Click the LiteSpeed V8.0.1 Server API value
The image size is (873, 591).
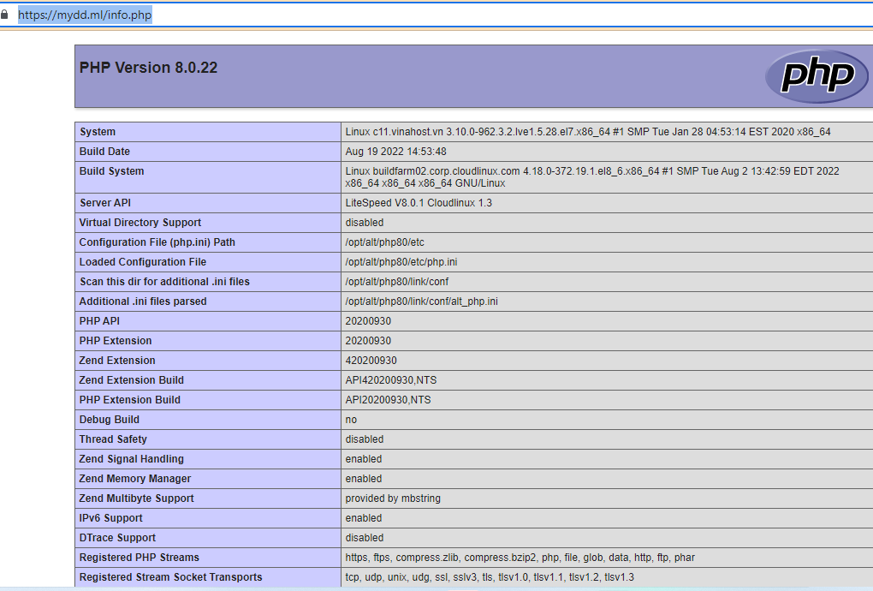click(x=419, y=203)
